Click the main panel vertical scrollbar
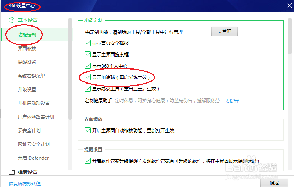 click(x=290, y=36)
